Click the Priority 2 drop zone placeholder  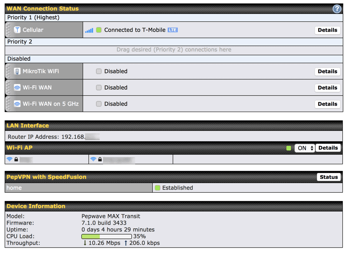[174, 50]
